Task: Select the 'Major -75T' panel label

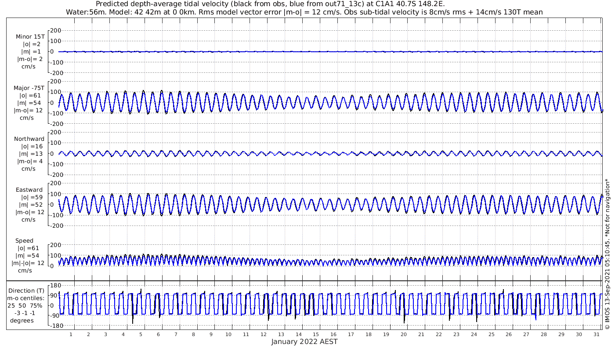Action: (29, 88)
